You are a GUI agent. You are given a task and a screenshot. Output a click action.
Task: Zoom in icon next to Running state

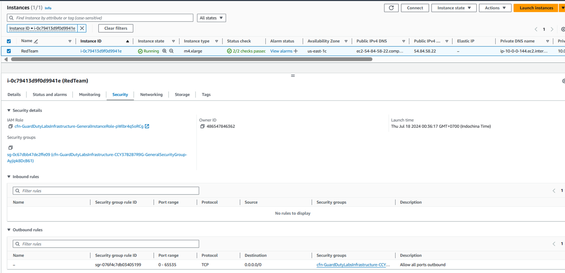tap(164, 51)
